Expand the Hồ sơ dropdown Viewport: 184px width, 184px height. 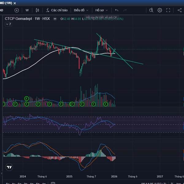[x=102, y=10]
